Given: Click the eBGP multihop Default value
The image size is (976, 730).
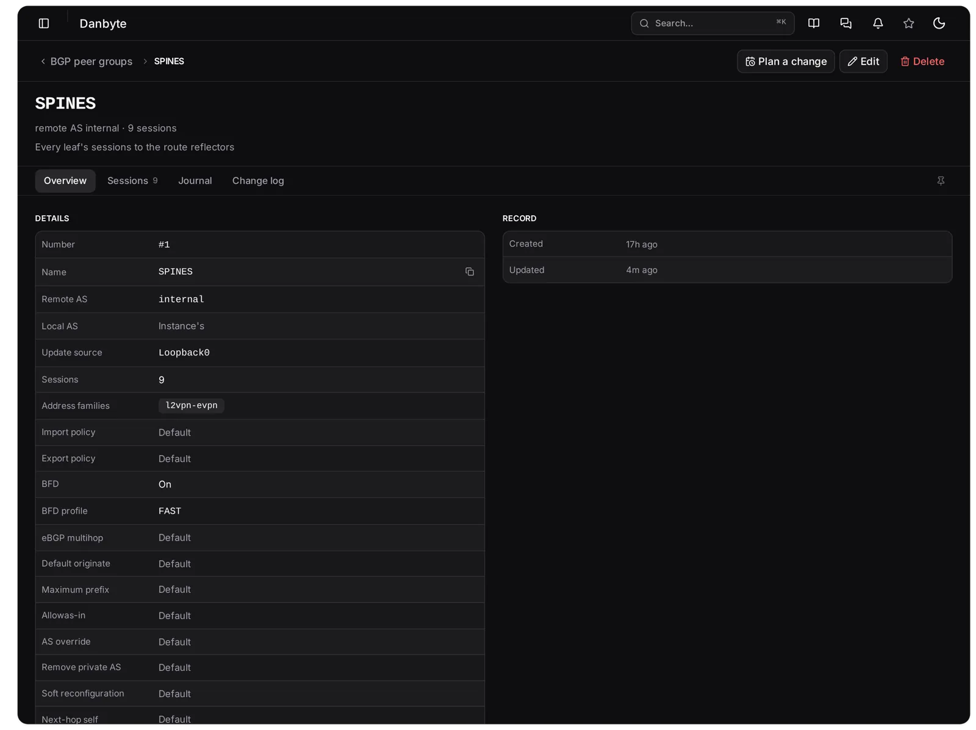Looking at the screenshot, I should 174,538.
